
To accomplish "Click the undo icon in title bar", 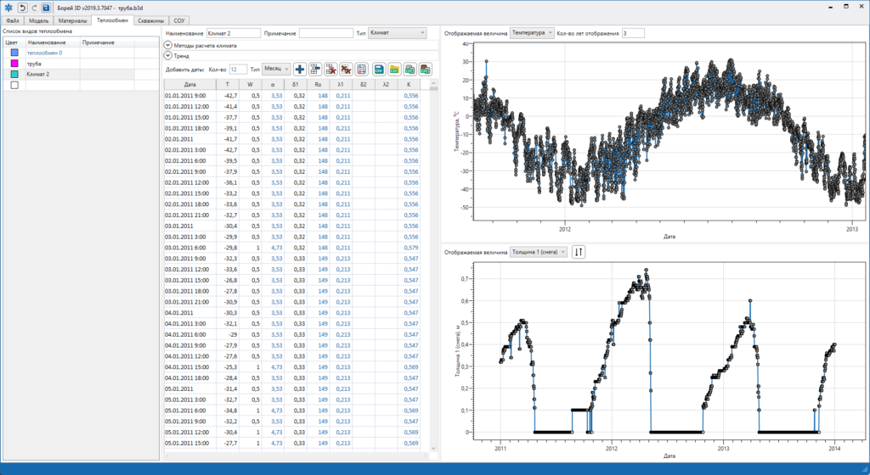I will click(x=22, y=8).
